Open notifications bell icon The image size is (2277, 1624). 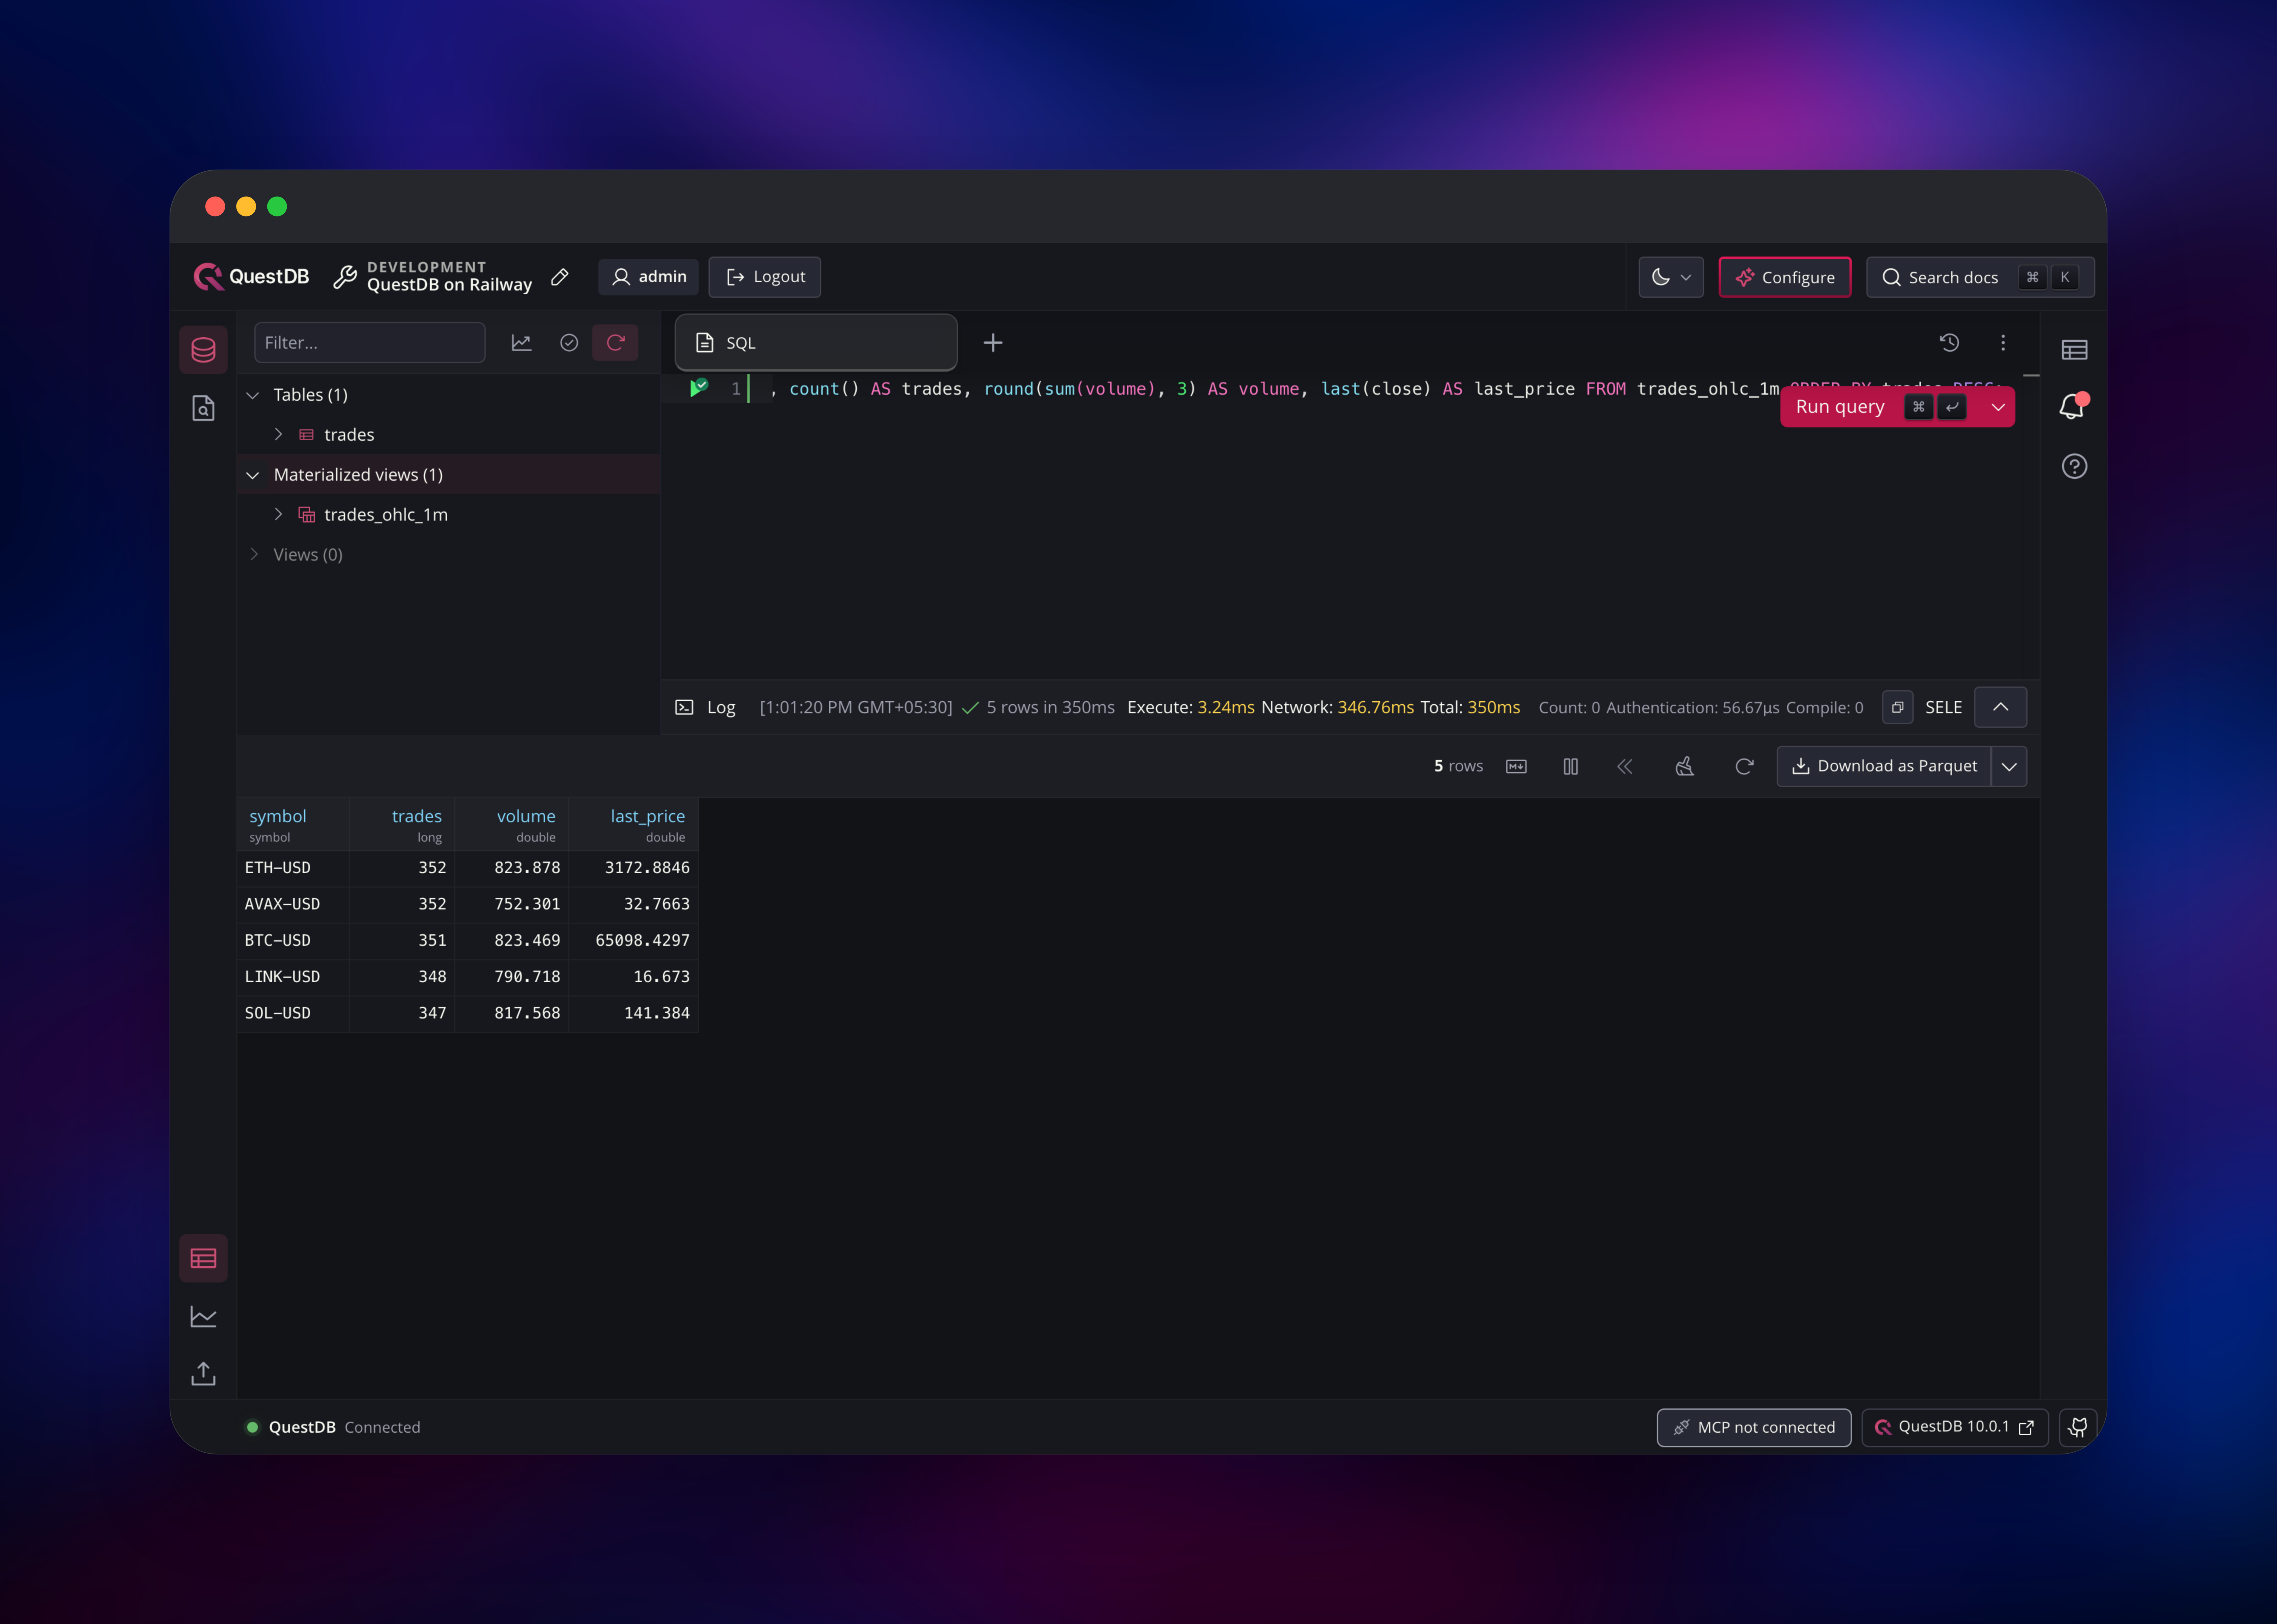click(x=2073, y=406)
